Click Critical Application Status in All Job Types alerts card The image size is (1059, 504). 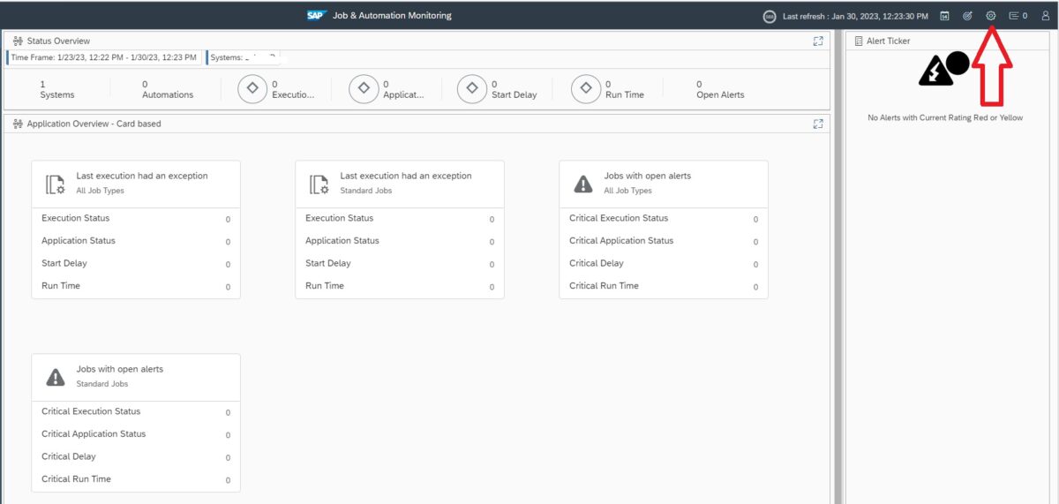pos(664,241)
